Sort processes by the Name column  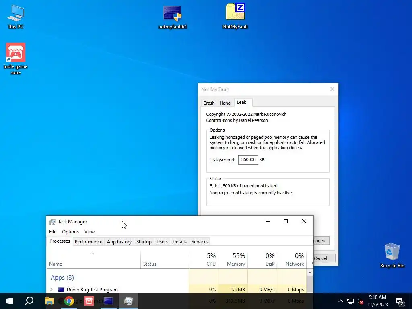93,260
